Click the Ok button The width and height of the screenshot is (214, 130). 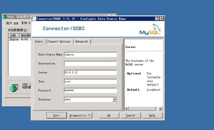[109, 115]
